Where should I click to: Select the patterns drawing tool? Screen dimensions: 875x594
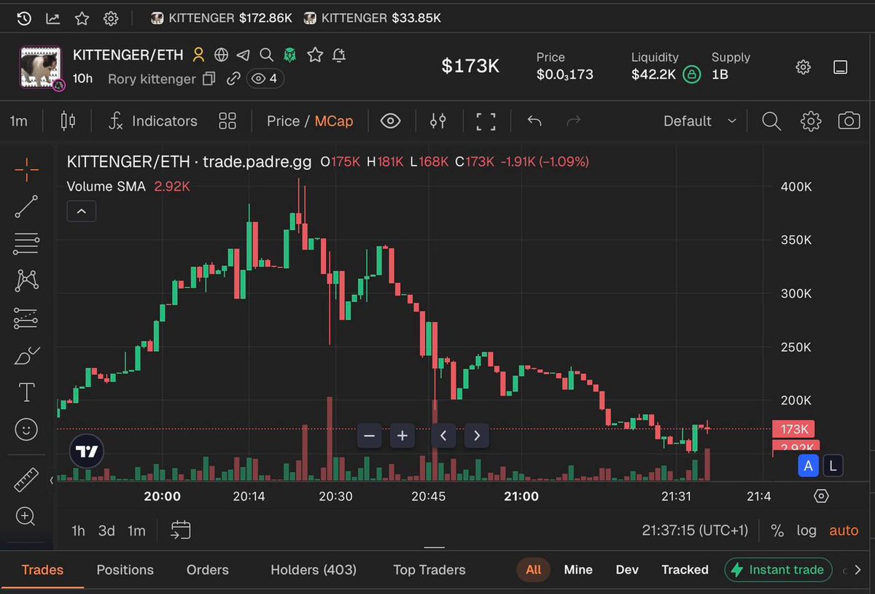pyautogui.click(x=26, y=281)
